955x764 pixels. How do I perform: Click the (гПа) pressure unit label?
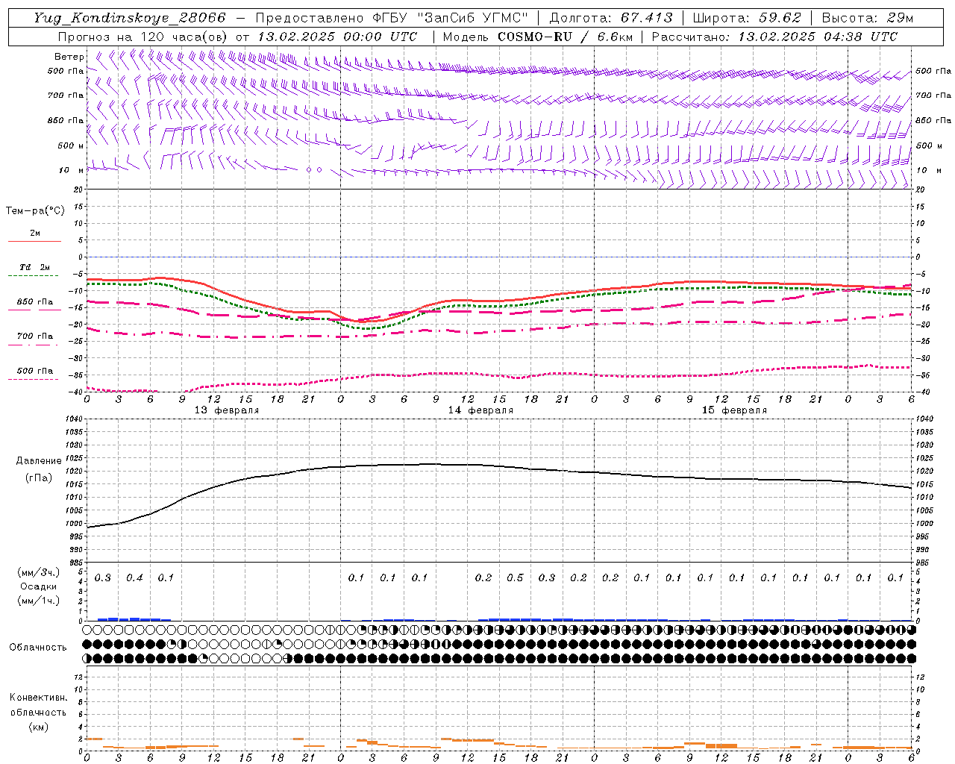pyautogui.click(x=39, y=477)
